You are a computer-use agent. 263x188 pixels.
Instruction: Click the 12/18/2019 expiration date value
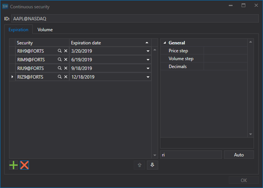(x=83, y=77)
